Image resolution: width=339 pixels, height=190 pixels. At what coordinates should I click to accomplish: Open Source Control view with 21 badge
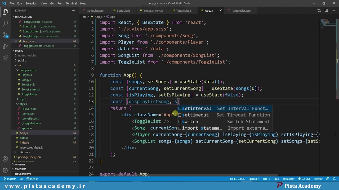[x=5, y=35]
